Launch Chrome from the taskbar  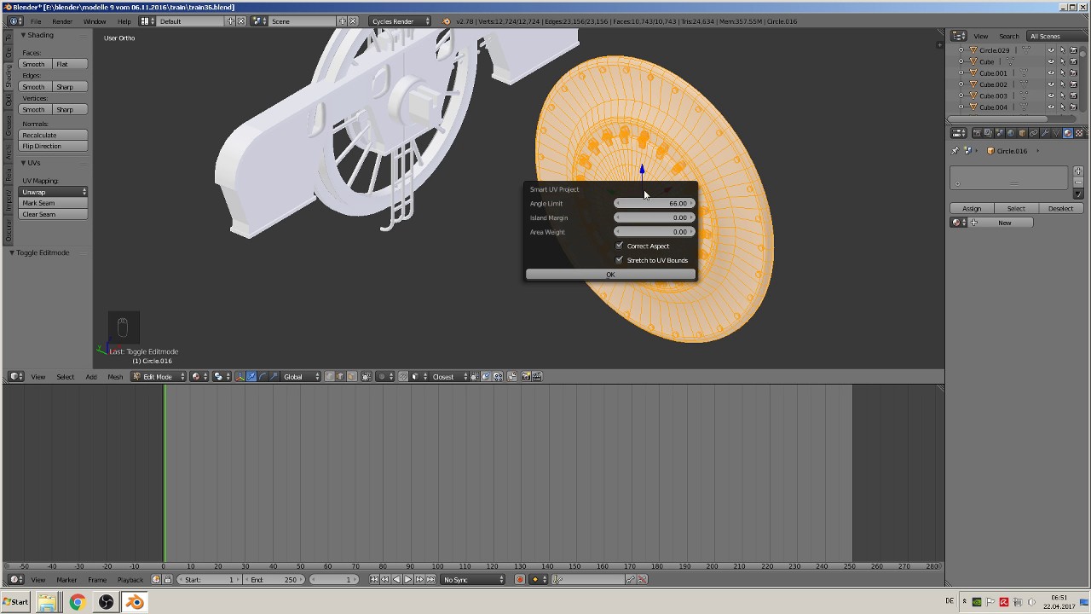(77, 602)
